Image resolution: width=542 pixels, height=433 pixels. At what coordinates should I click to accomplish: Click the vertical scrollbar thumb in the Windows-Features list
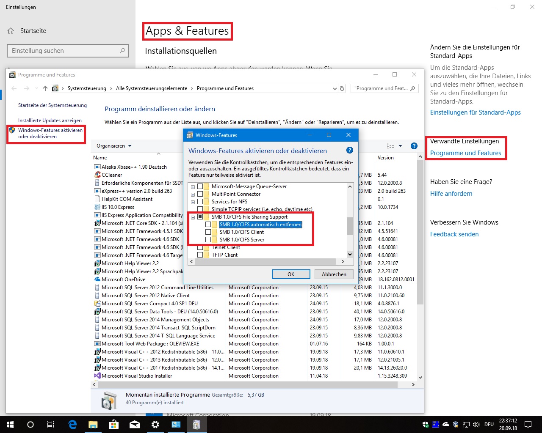pyautogui.click(x=350, y=226)
